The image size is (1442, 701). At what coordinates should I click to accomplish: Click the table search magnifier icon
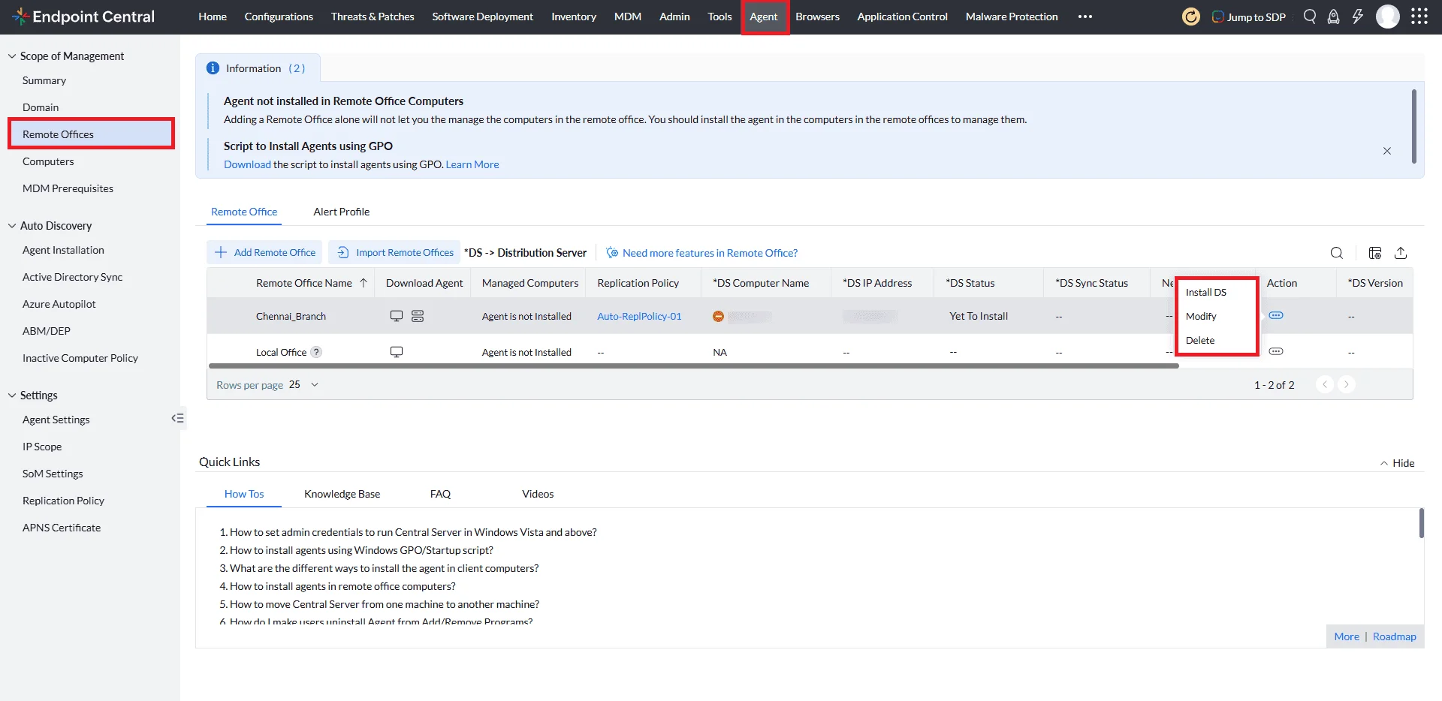[1337, 253]
